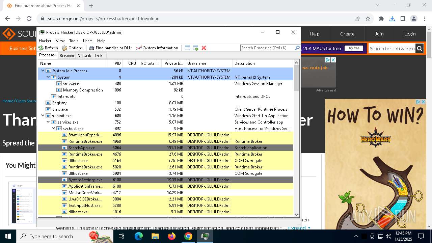This screenshot has width=432, height=243.
Task: Open the Hacker menu
Action: pos(45,40)
